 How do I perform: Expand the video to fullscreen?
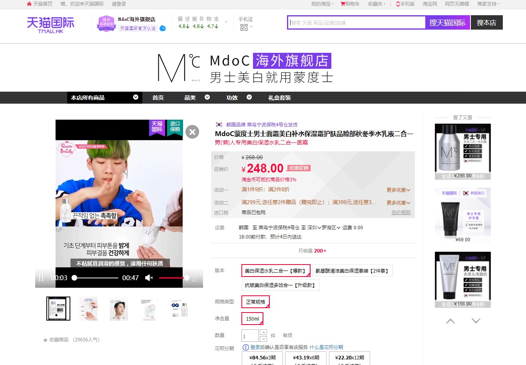tap(197, 278)
